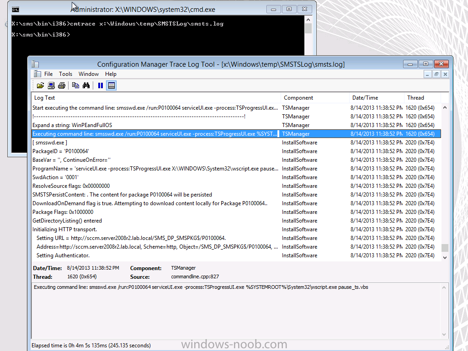Click the cmd window scroll up arrow

308,20
